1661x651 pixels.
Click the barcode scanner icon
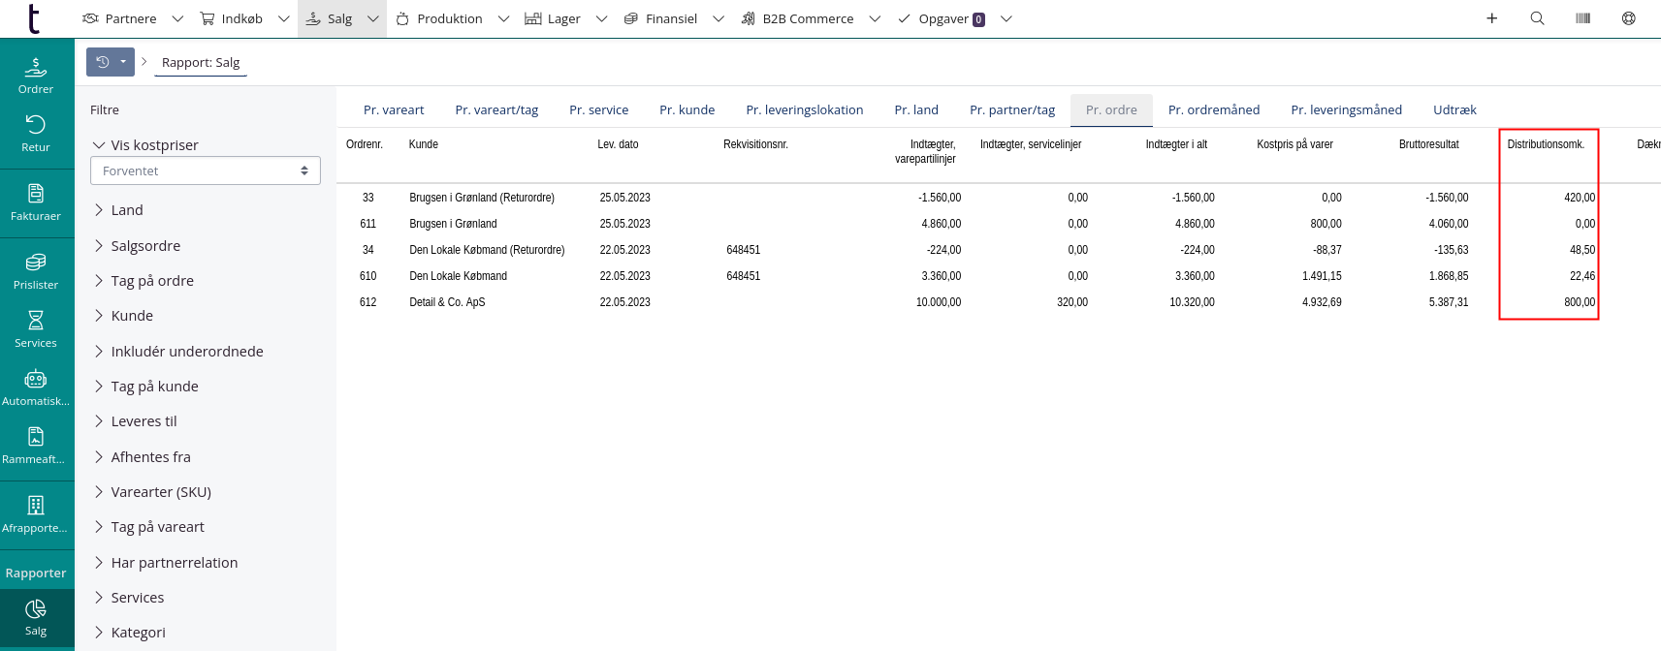[x=1582, y=18]
